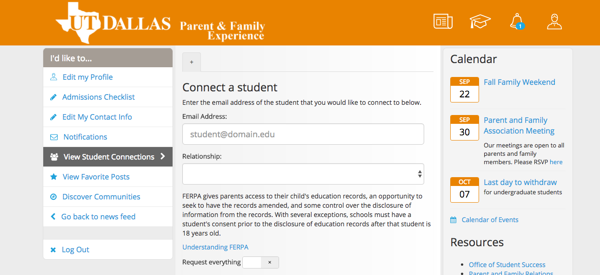Click the RSVP here link
Image resolution: width=600 pixels, height=275 pixels.
pos(556,162)
